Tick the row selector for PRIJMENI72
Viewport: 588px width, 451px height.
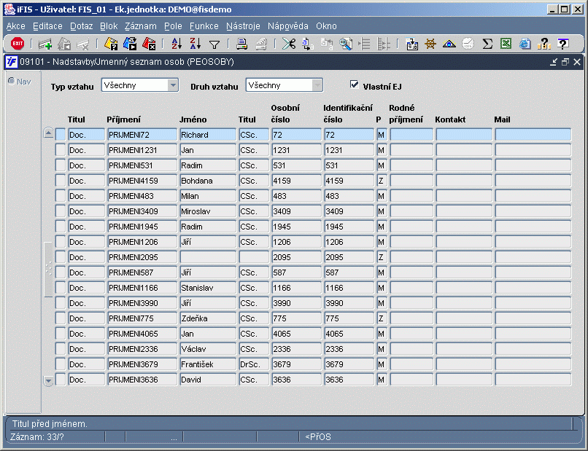(61, 135)
